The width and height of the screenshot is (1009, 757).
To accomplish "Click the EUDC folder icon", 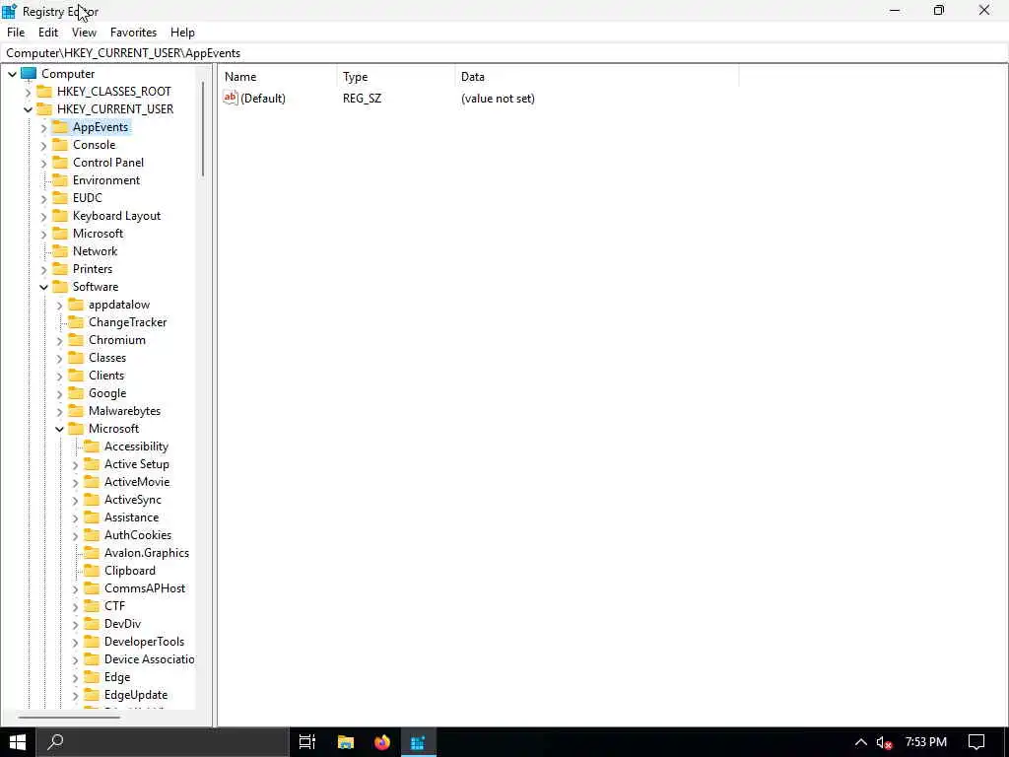I will pyautogui.click(x=60, y=197).
